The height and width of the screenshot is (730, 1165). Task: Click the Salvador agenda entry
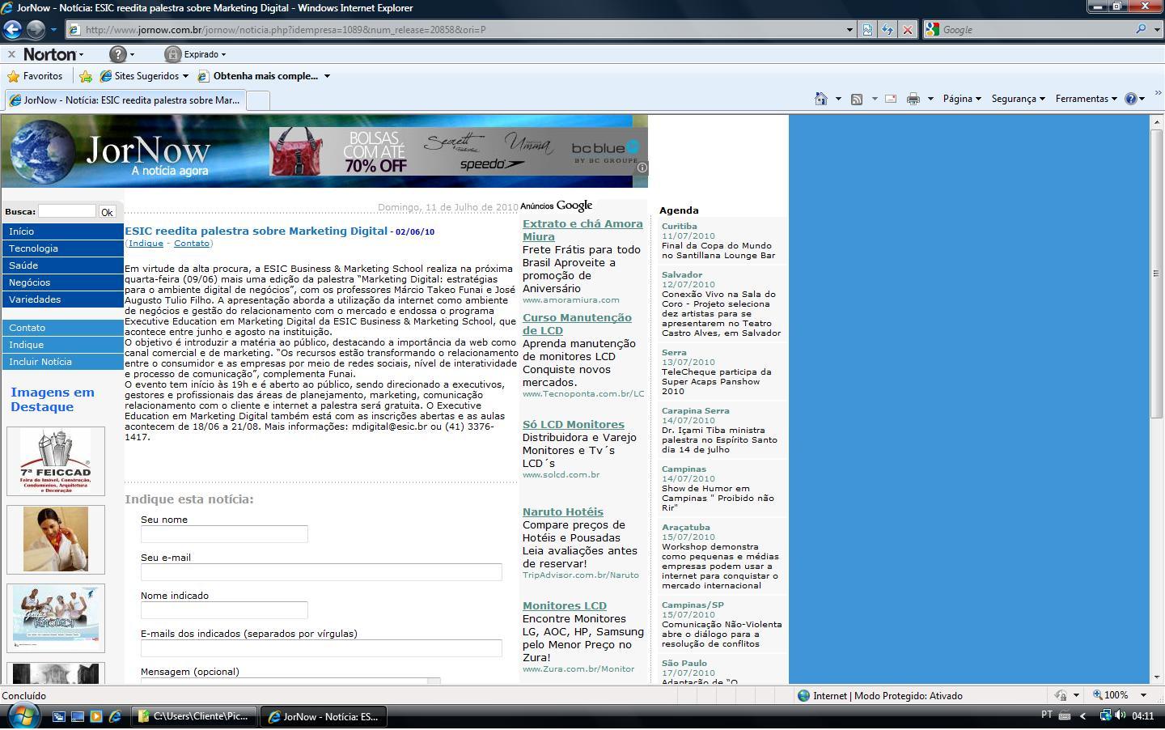[x=722, y=304]
